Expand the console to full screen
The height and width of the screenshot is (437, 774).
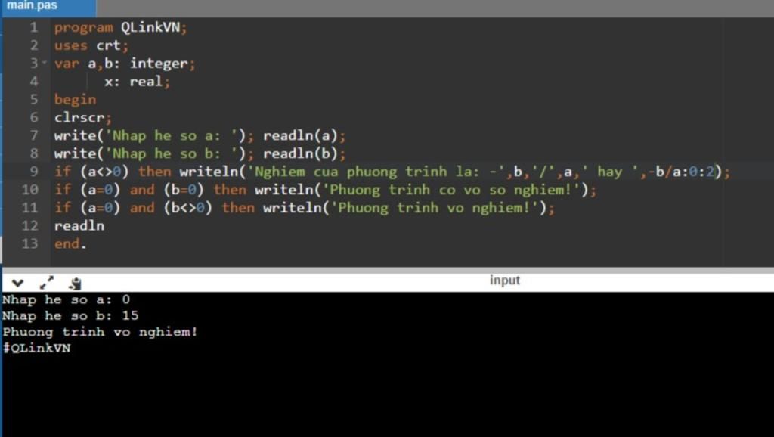(46, 283)
